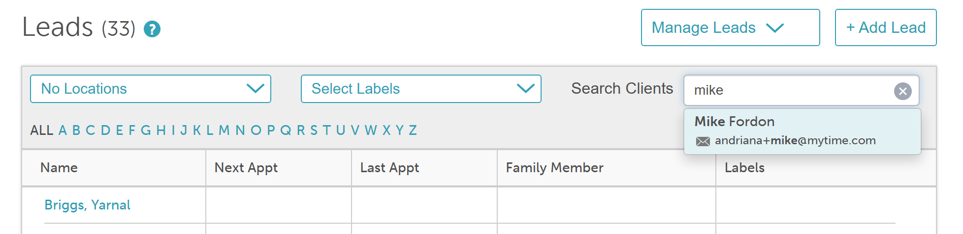Open the Select Labels dropdown
Viewport: 963px width, 234px height.
tap(420, 89)
